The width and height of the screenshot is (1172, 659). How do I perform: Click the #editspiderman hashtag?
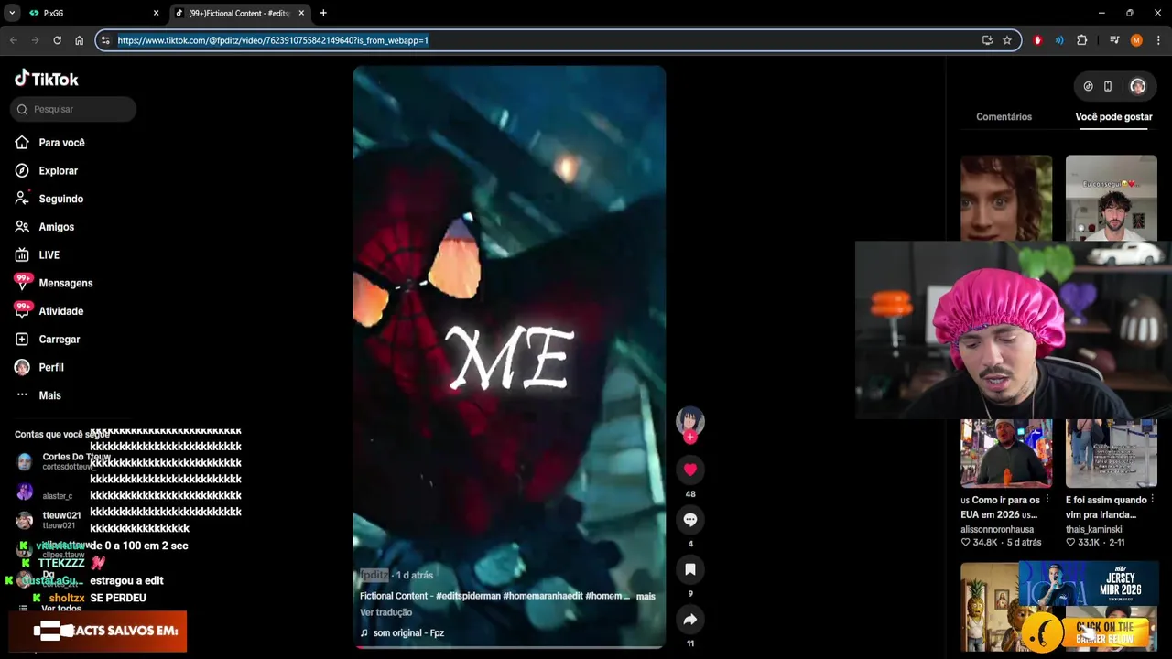pos(468,596)
